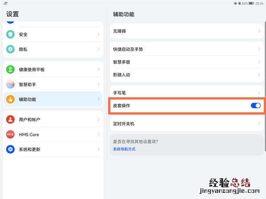Click the 辅助功能 page title heading
The height and width of the screenshot is (199, 266).
124,14
